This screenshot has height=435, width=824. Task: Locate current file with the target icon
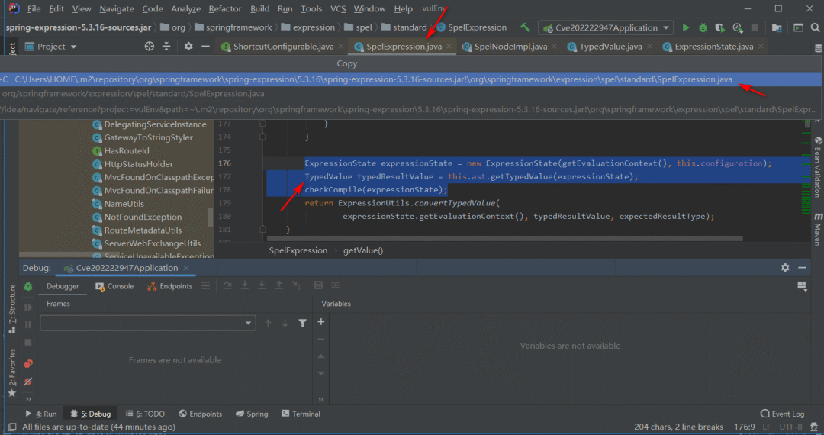coord(150,47)
